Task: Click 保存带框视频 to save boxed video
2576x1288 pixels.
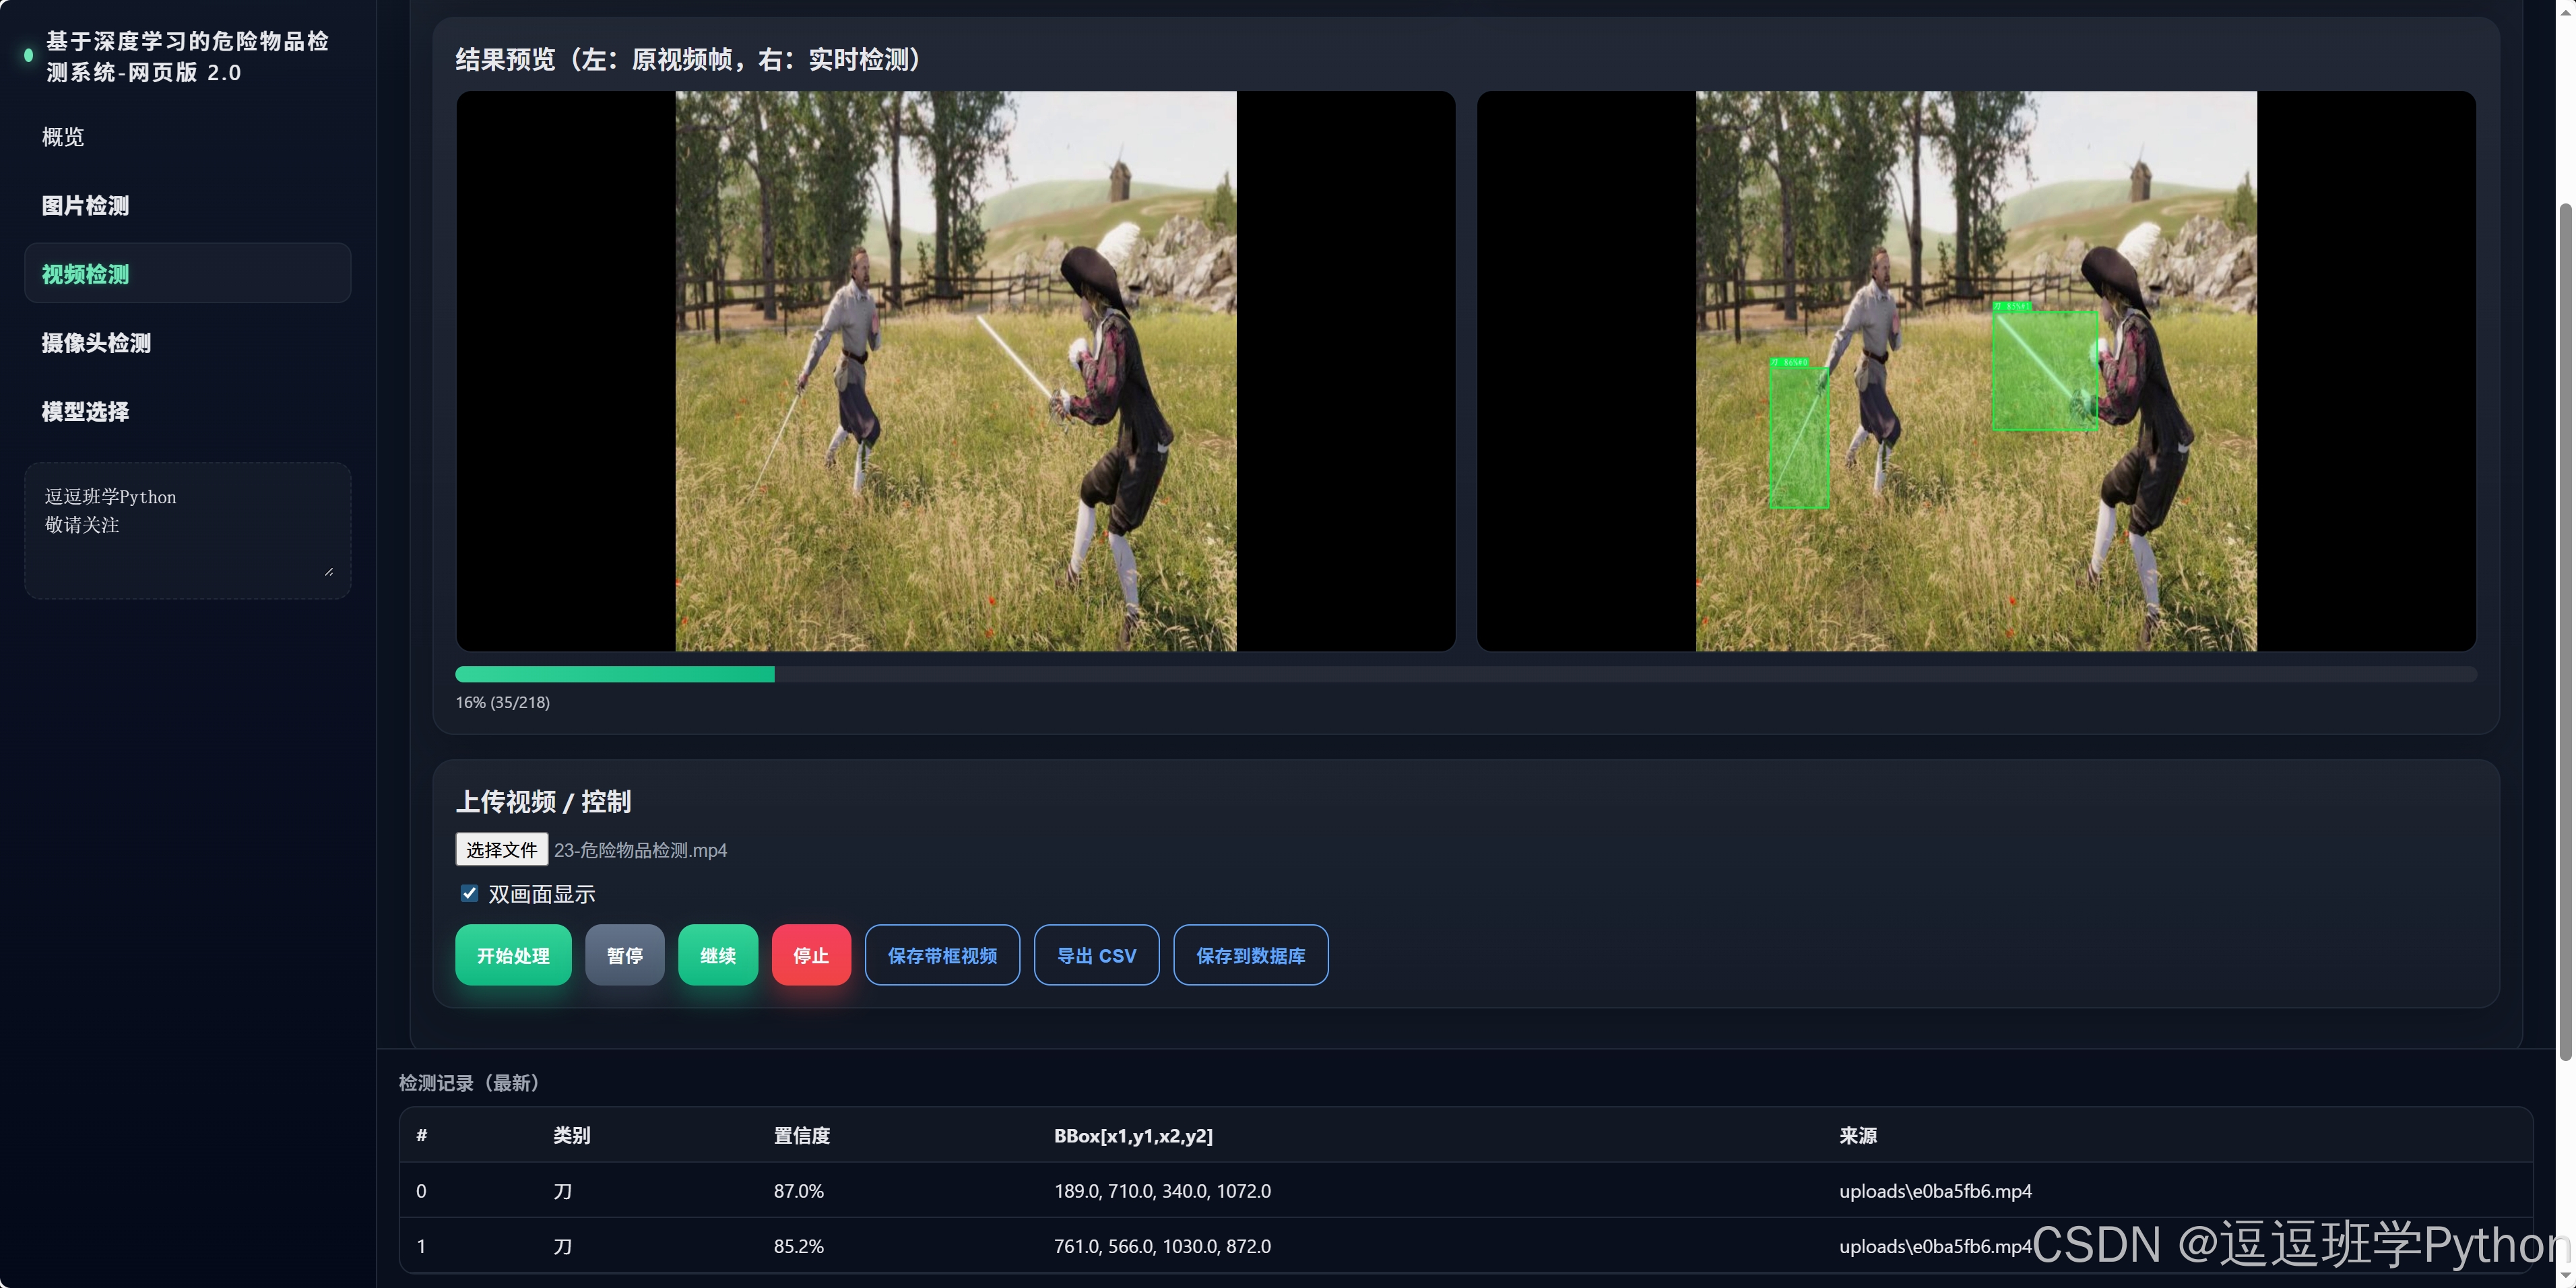Action: [x=942, y=955]
